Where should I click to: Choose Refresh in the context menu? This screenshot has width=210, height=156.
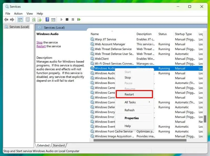click(x=134, y=110)
